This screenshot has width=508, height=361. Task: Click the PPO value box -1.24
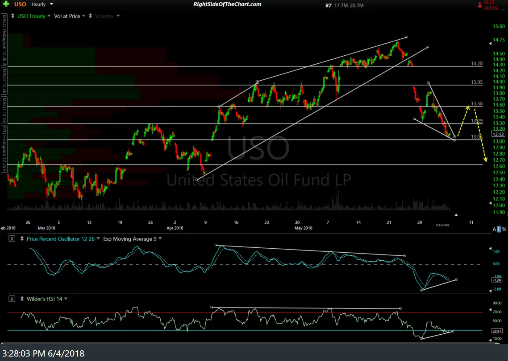[x=497, y=280]
